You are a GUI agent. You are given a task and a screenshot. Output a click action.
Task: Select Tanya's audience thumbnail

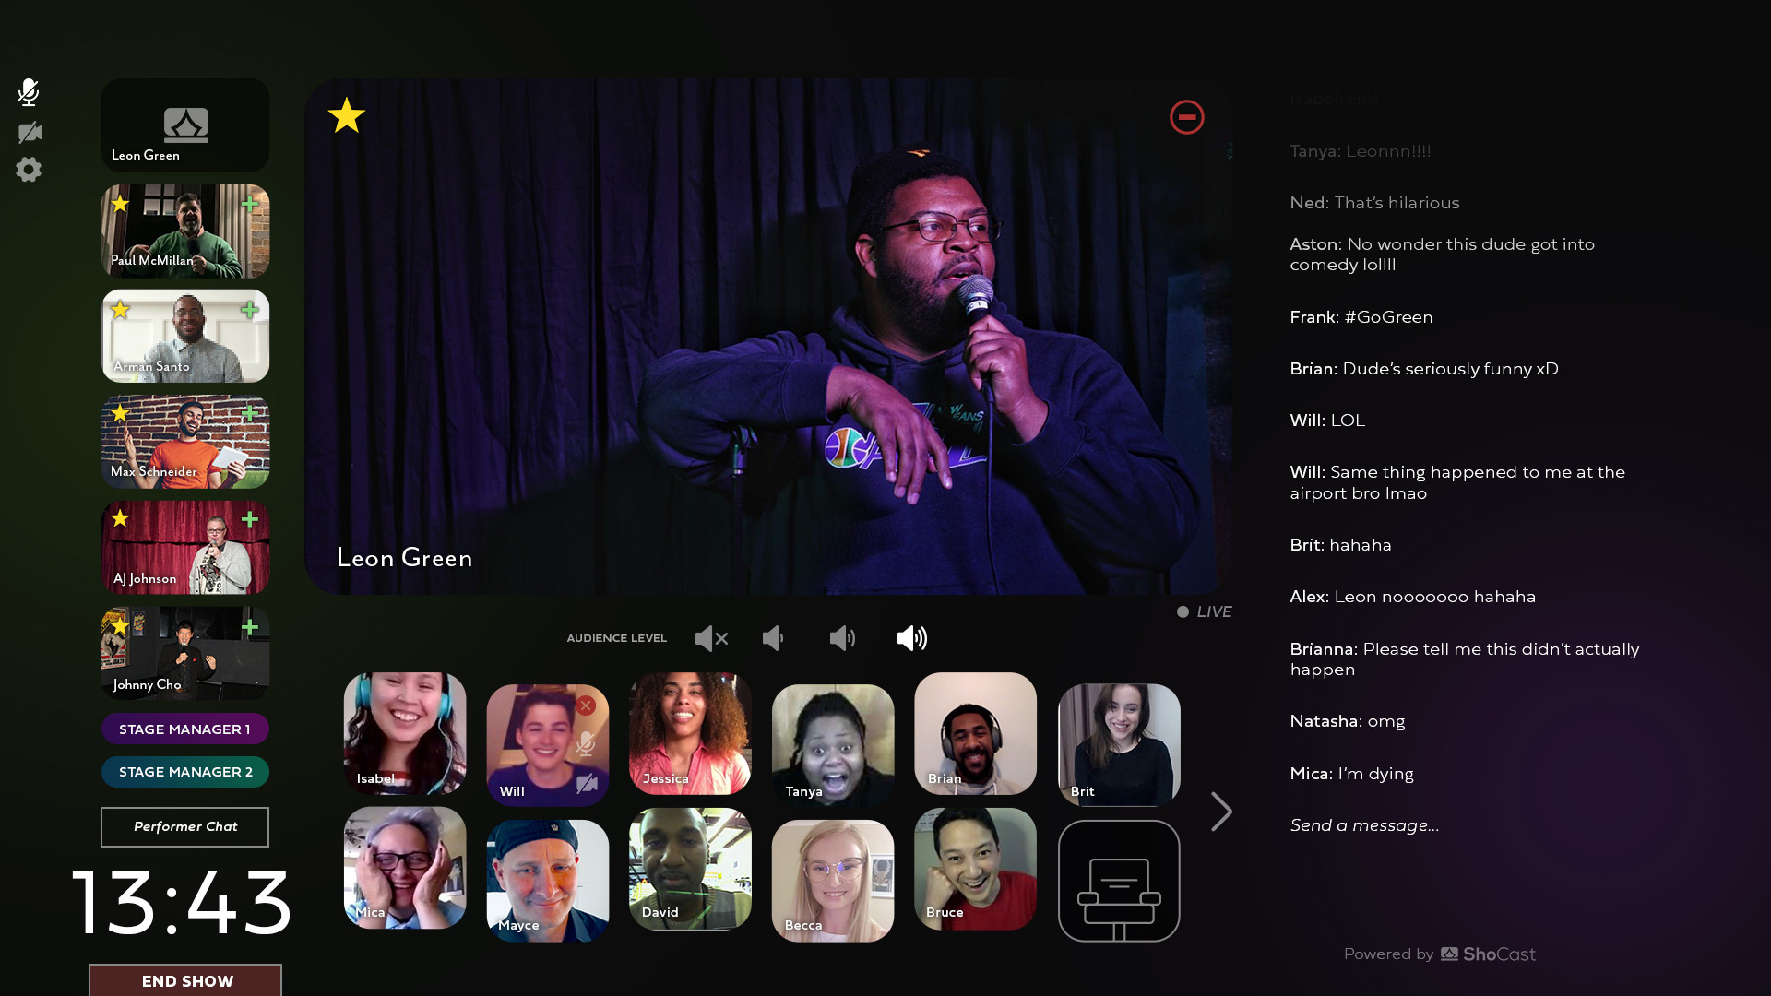(x=832, y=744)
